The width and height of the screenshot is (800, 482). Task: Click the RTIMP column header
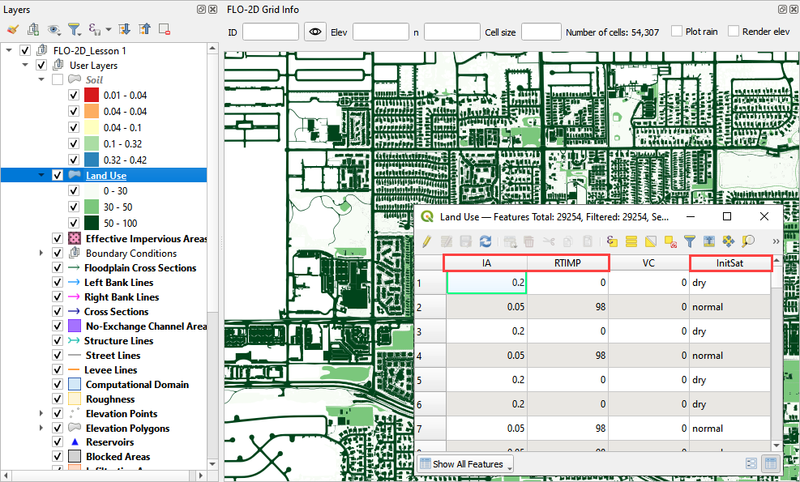[x=567, y=262]
